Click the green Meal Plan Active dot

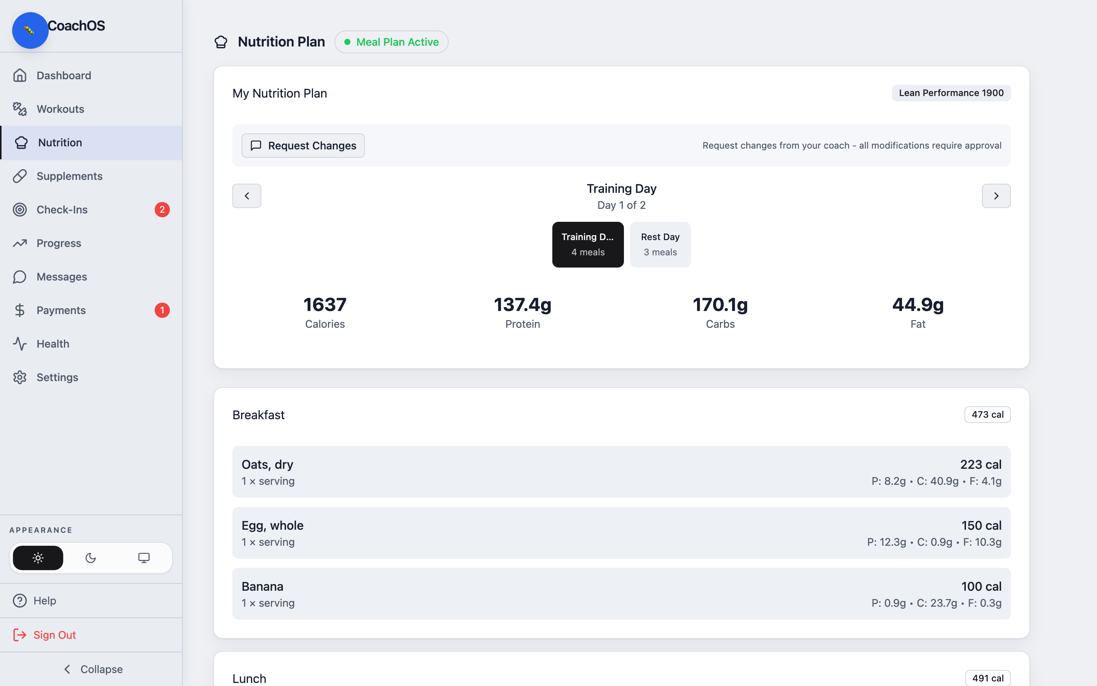[347, 42]
